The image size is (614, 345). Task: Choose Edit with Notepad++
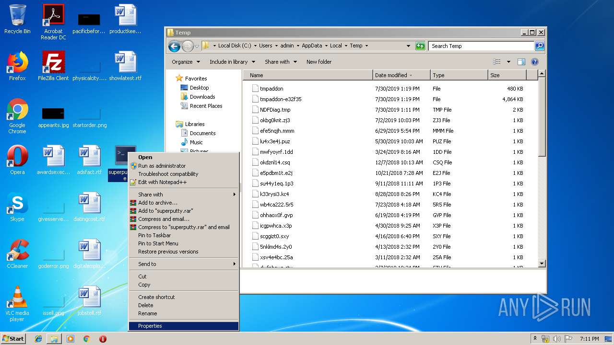(x=184, y=182)
